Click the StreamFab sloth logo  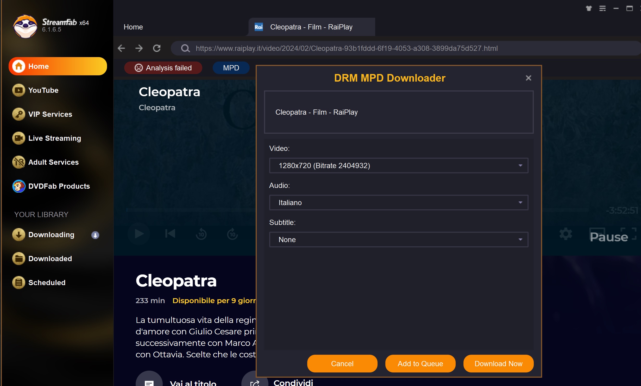click(25, 26)
